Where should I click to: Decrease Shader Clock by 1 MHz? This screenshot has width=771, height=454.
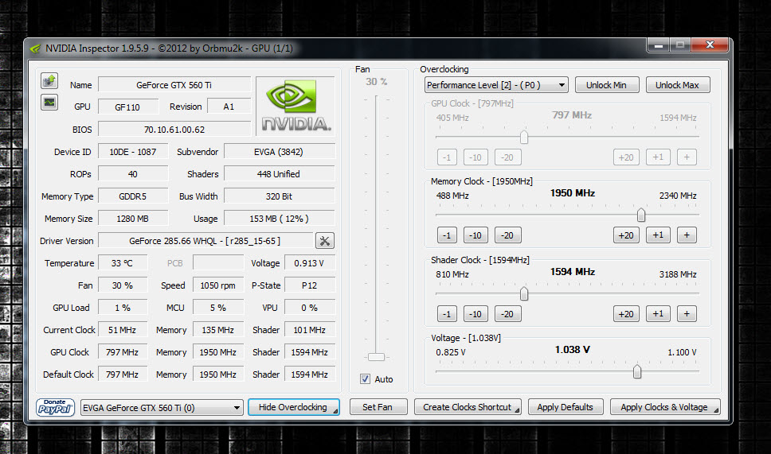[x=447, y=313]
